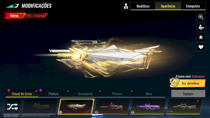Select the default black P90 skin
Viewport: 210px width, 118px height.
[x=40, y=107]
